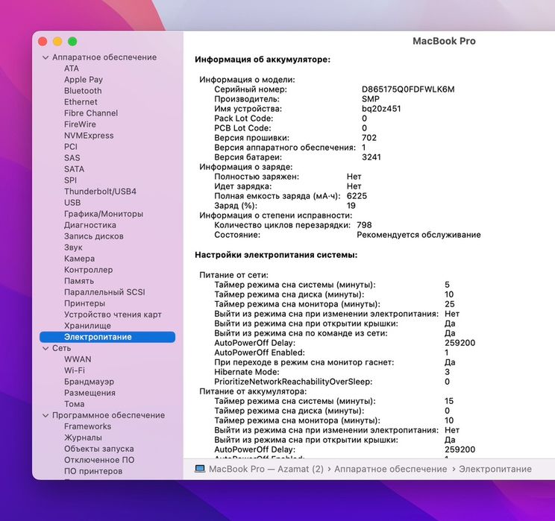Click the MacBook Pro laptop icon in path bar
555x521 pixels.
[200, 469]
